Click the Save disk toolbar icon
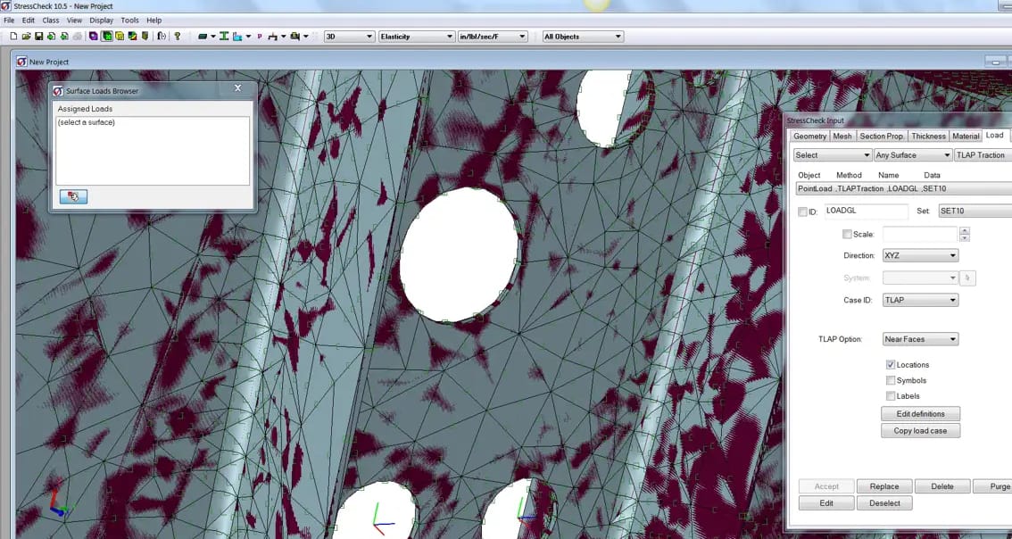 coord(38,37)
